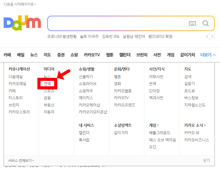Select 자동차 under 미디어
This screenshot has height=170, width=220.
coord(49,112)
